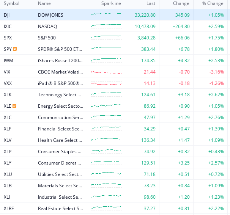Click last price 383.44
The image size is (230, 215).
pyautogui.click(x=148, y=49)
